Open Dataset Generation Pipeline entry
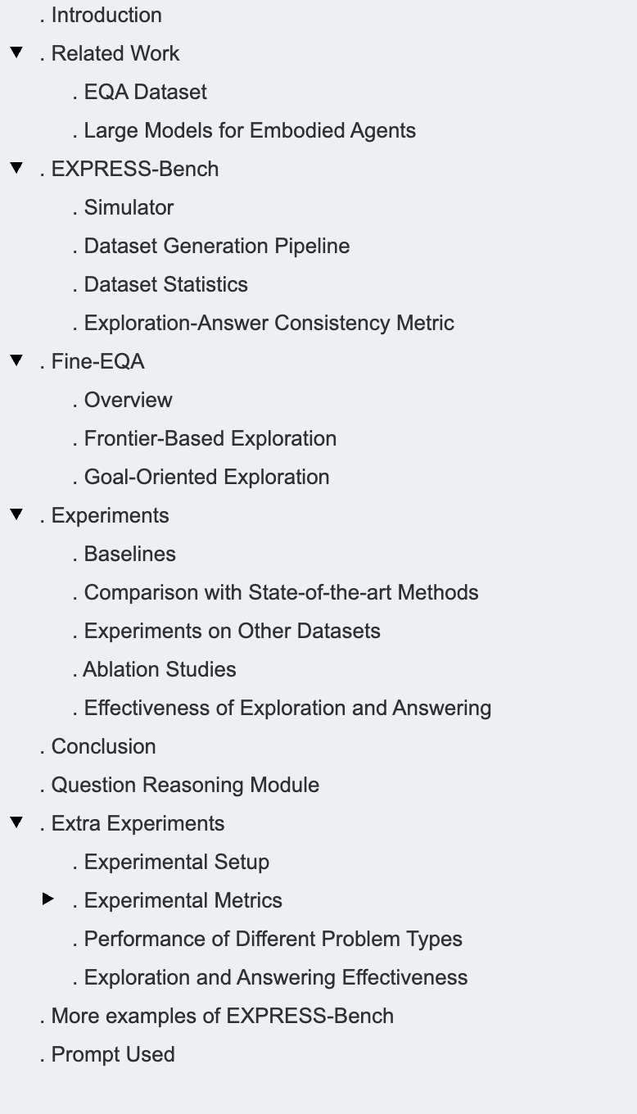The width and height of the screenshot is (637, 1114). pyautogui.click(x=216, y=246)
